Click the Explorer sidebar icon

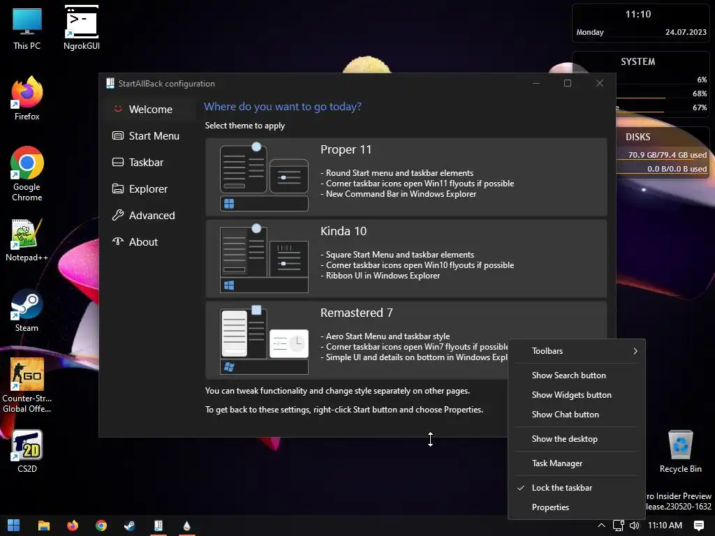click(x=117, y=188)
